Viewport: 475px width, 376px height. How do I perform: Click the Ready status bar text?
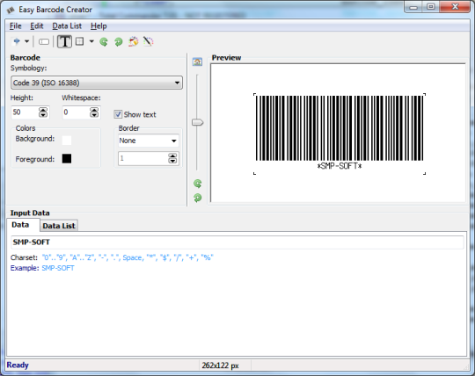(18, 365)
